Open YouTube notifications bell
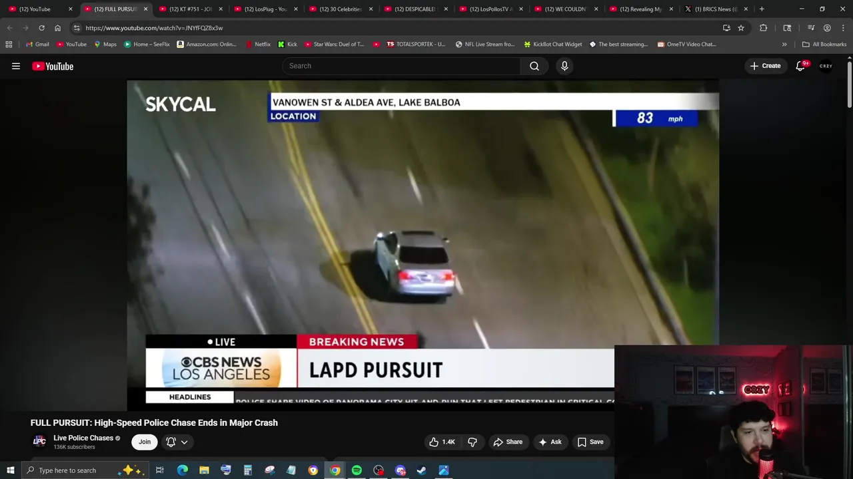853x479 pixels. (800, 66)
